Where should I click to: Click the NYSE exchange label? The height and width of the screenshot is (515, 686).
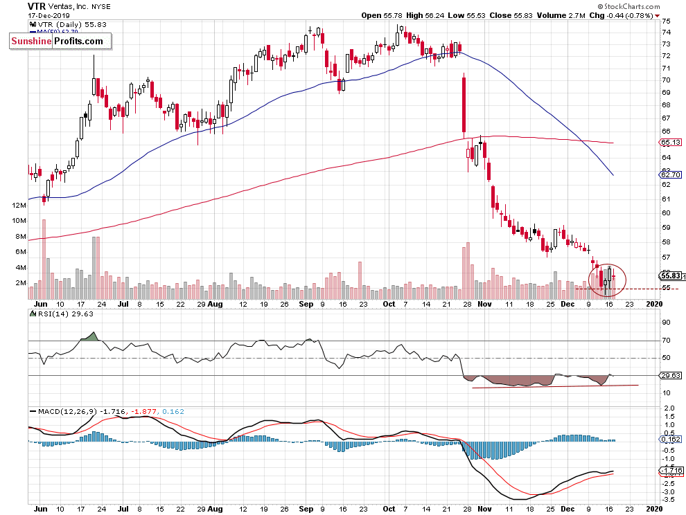101,6
